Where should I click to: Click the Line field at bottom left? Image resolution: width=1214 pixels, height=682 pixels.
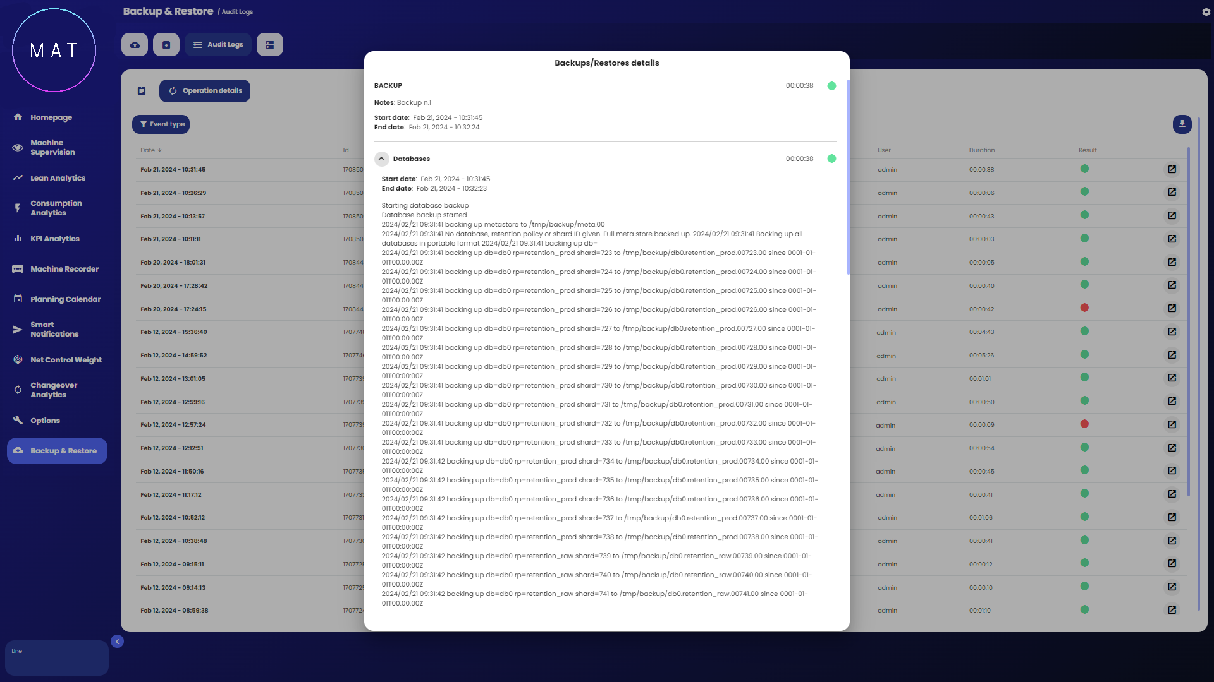[x=57, y=657]
